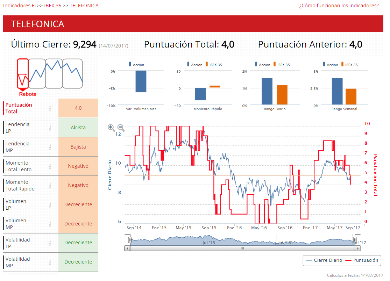
Task: Click the Jul '15 point in navigator
Action: click(x=208, y=243)
